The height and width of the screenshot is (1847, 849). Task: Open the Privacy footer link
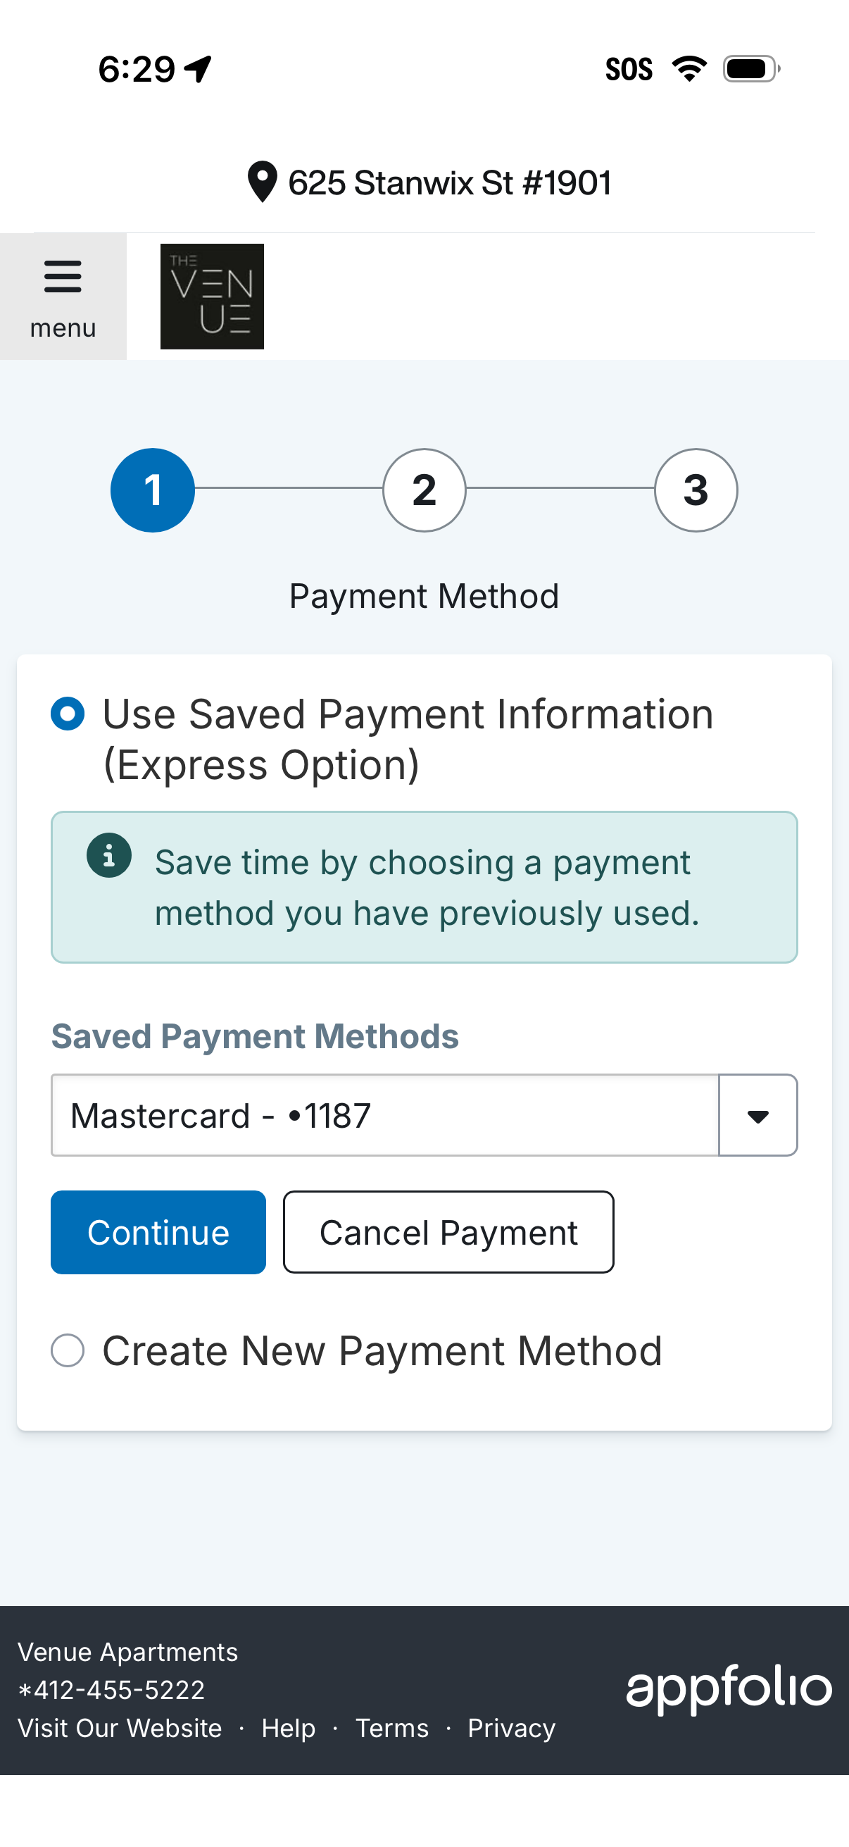coord(511,1728)
